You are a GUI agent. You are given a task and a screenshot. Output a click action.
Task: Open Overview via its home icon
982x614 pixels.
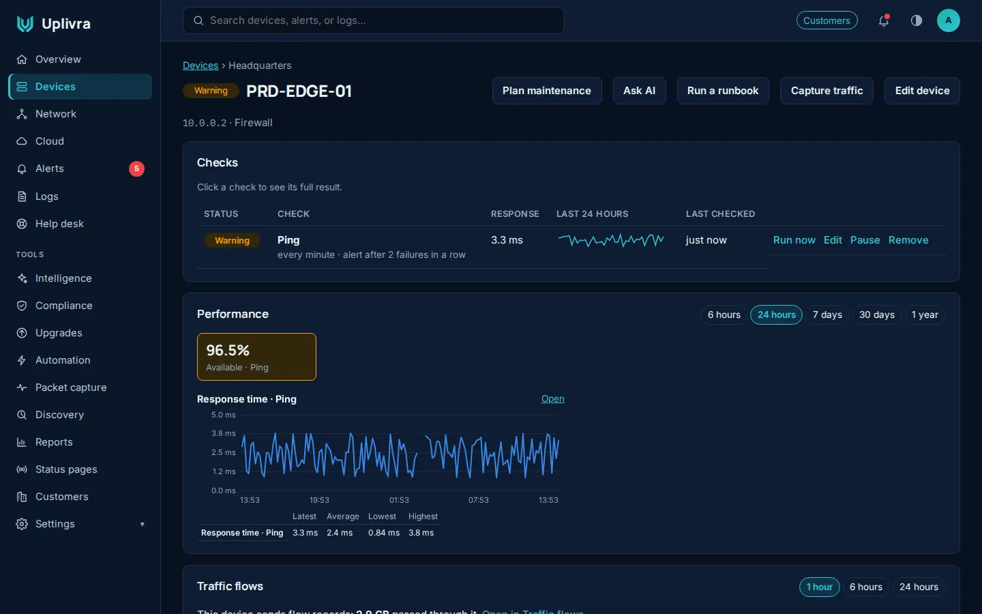coord(22,59)
